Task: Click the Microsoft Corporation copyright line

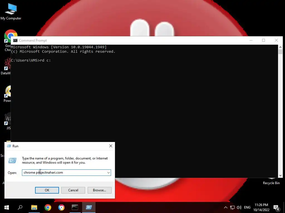Action: point(63,51)
